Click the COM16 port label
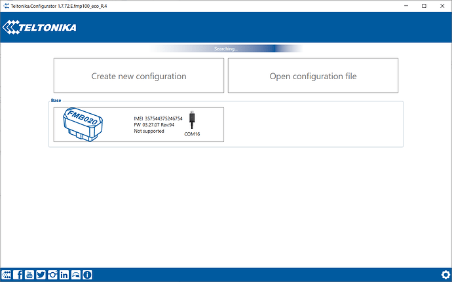 coord(192,134)
